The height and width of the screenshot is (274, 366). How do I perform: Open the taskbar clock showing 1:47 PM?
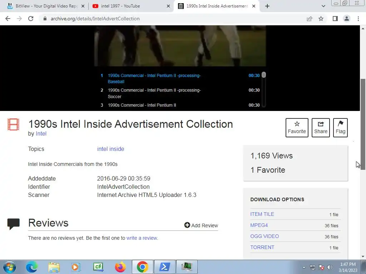click(x=348, y=267)
